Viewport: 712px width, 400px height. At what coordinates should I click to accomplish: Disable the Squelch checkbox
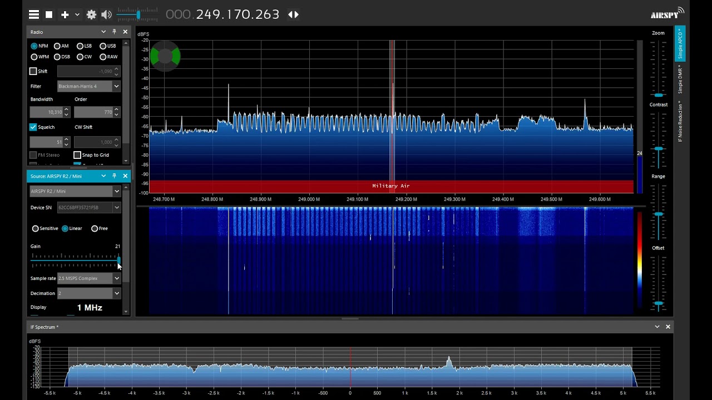(33, 127)
